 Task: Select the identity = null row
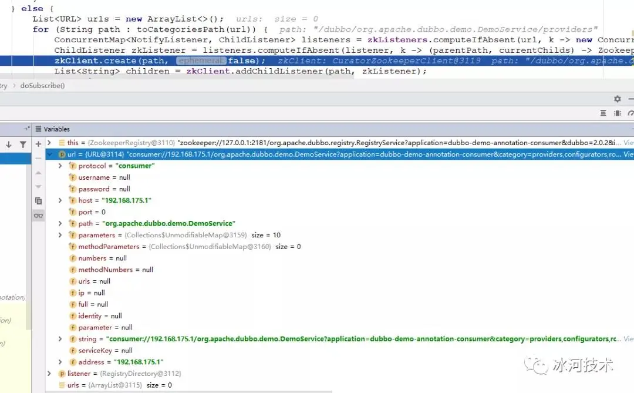click(x=340, y=315)
